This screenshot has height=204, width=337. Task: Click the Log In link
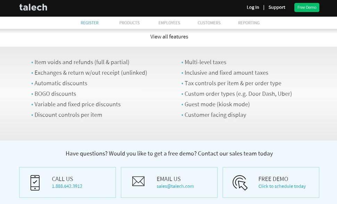pyautogui.click(x=253, y=7)
